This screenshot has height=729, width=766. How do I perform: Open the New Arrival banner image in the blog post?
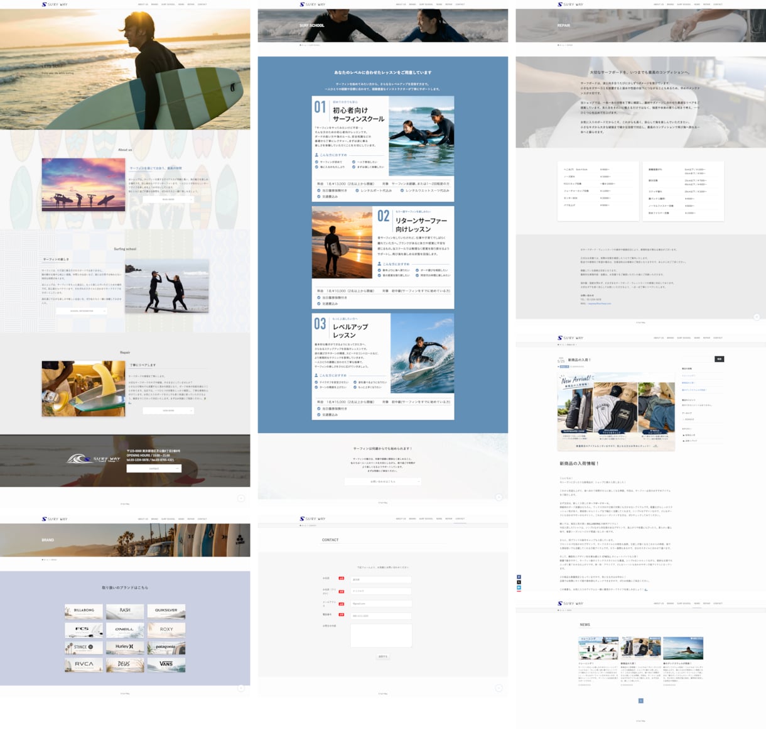616,412
